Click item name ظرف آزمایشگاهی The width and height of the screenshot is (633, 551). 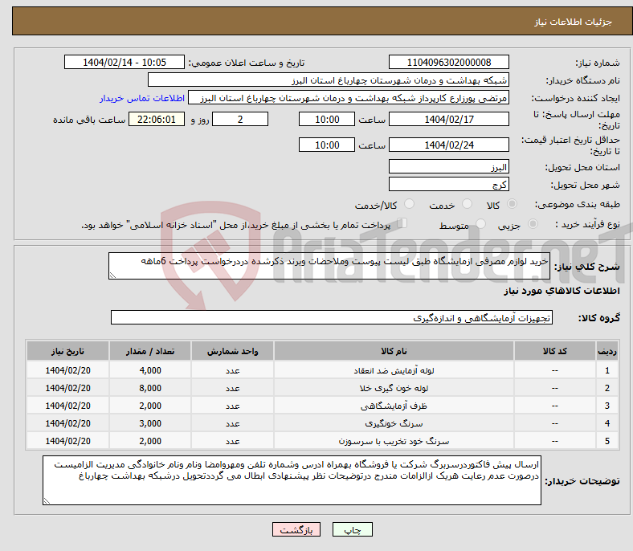pos(394,406)
